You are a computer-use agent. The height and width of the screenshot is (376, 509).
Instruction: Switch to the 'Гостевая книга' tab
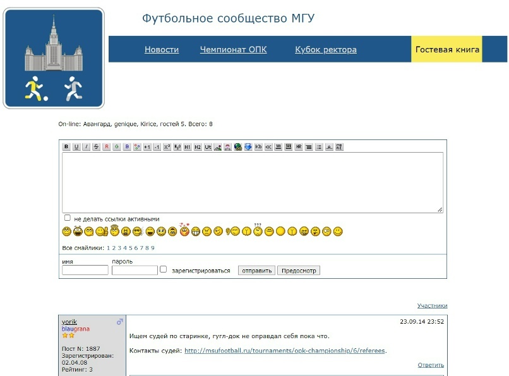[x=447, y=49]
